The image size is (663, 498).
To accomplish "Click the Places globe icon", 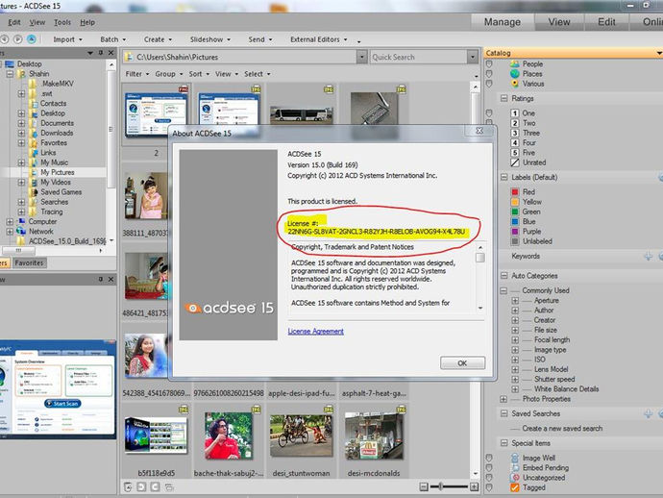I will point(515,74).
